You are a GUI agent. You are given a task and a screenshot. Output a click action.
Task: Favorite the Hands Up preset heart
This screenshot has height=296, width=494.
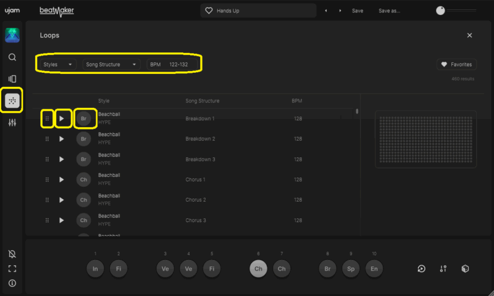(x=209, y=10)
